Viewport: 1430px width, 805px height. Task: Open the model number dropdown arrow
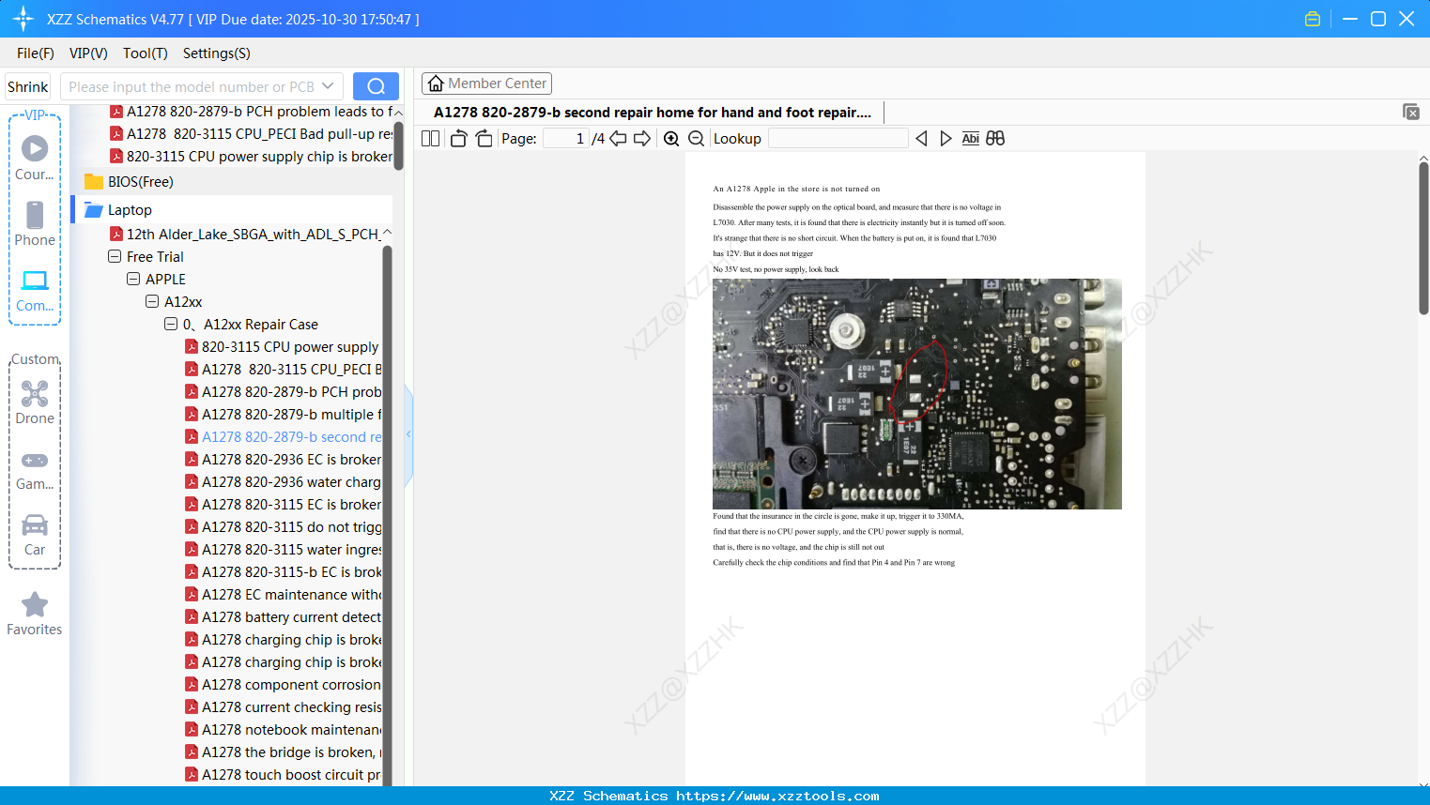pos(328,86)
